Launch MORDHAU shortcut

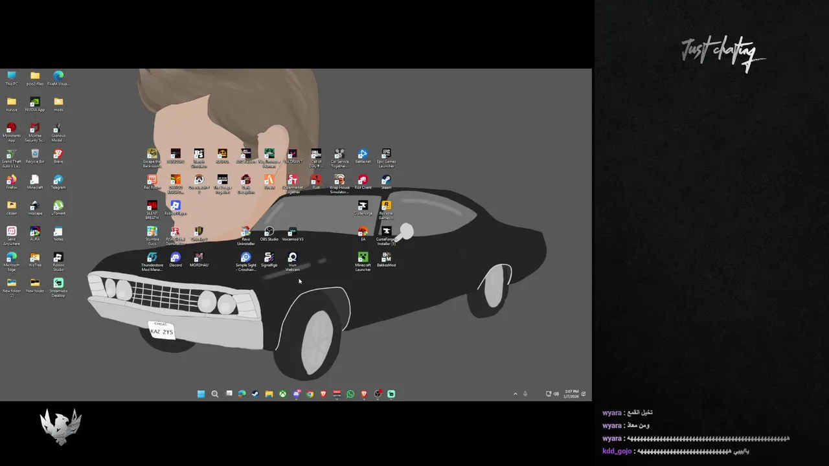pyautogui.click(x=199, y=260)
